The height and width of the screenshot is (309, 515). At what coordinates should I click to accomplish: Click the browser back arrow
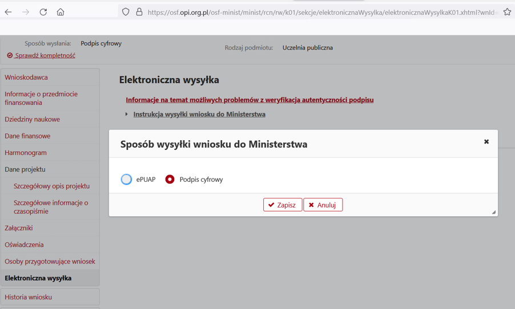[x=9, y=12]
